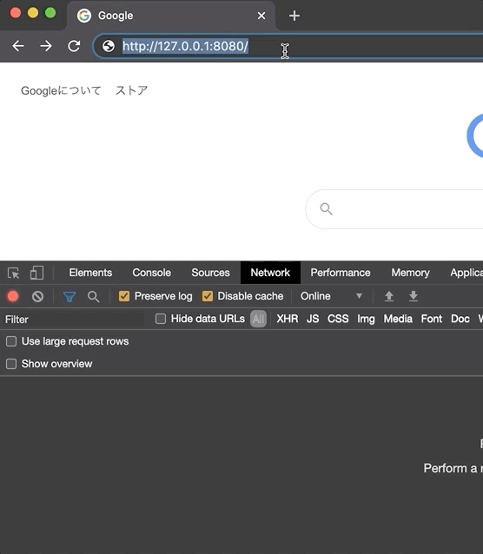The width and height of the screenshot is (483, 554).
Task: Click the magnifier icon in Google search box
Action: pyautogui.click(x=326, y=208)
